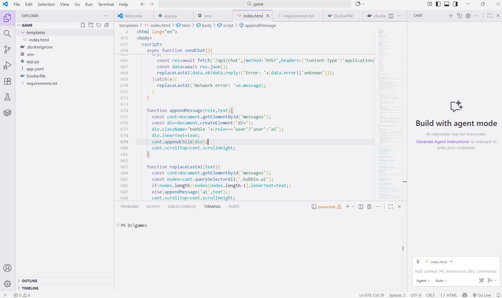Split the editor to the right
This screenshot has height=298, width=502.
[391, 16]
